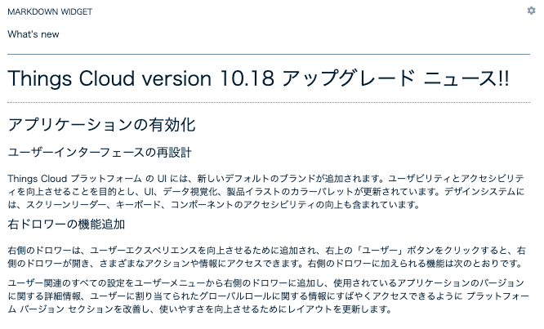Open the widget settings gear icon
The width and height of the screenshot is (544, 329).
tap(531, 11)
